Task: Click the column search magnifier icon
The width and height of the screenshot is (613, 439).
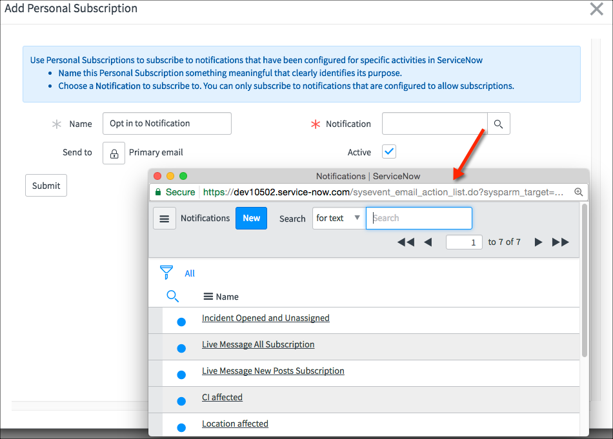Action: pos(172,297)
